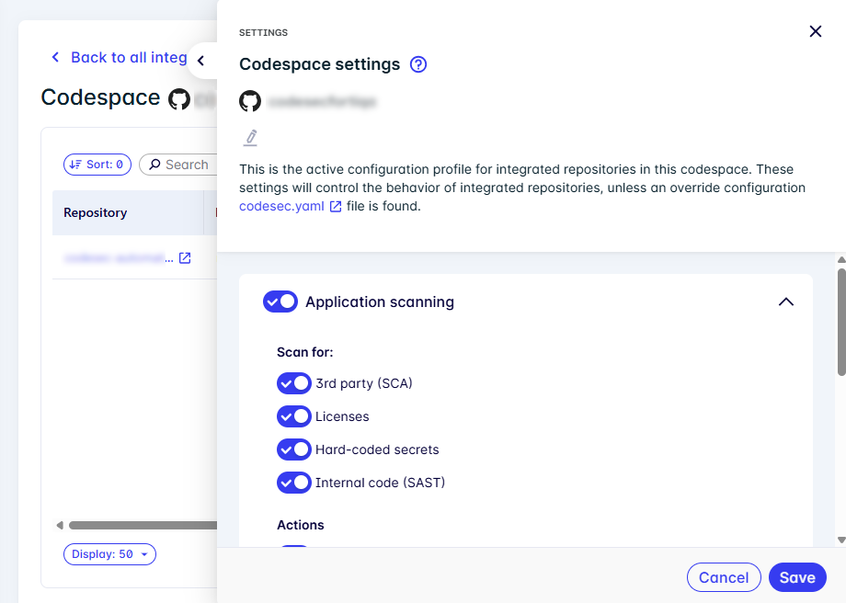Toggle Application scanning switch

[280, 301]
